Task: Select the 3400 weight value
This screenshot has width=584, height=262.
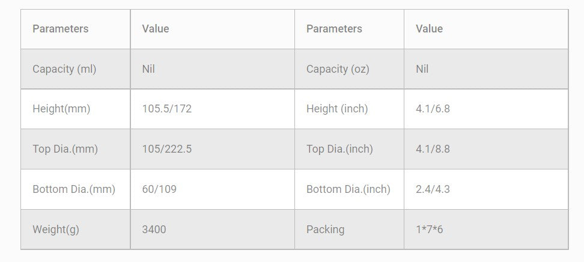Action: point(154,230)
